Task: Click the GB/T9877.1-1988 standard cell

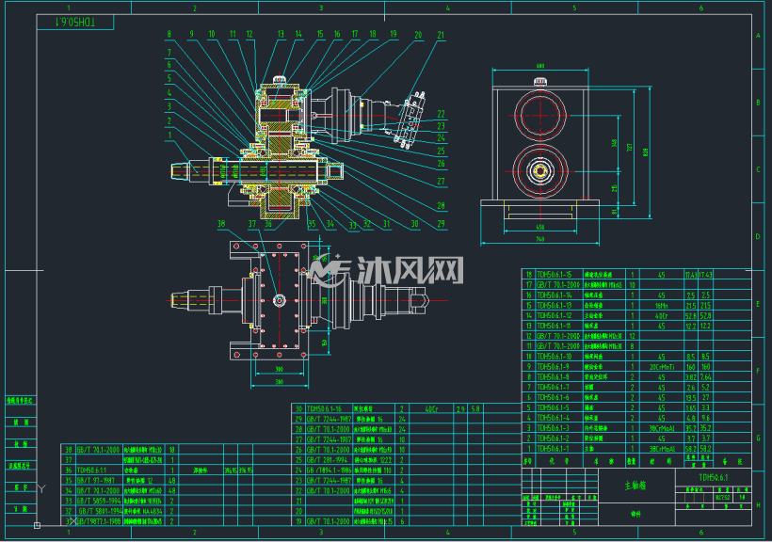Action: 99,521
